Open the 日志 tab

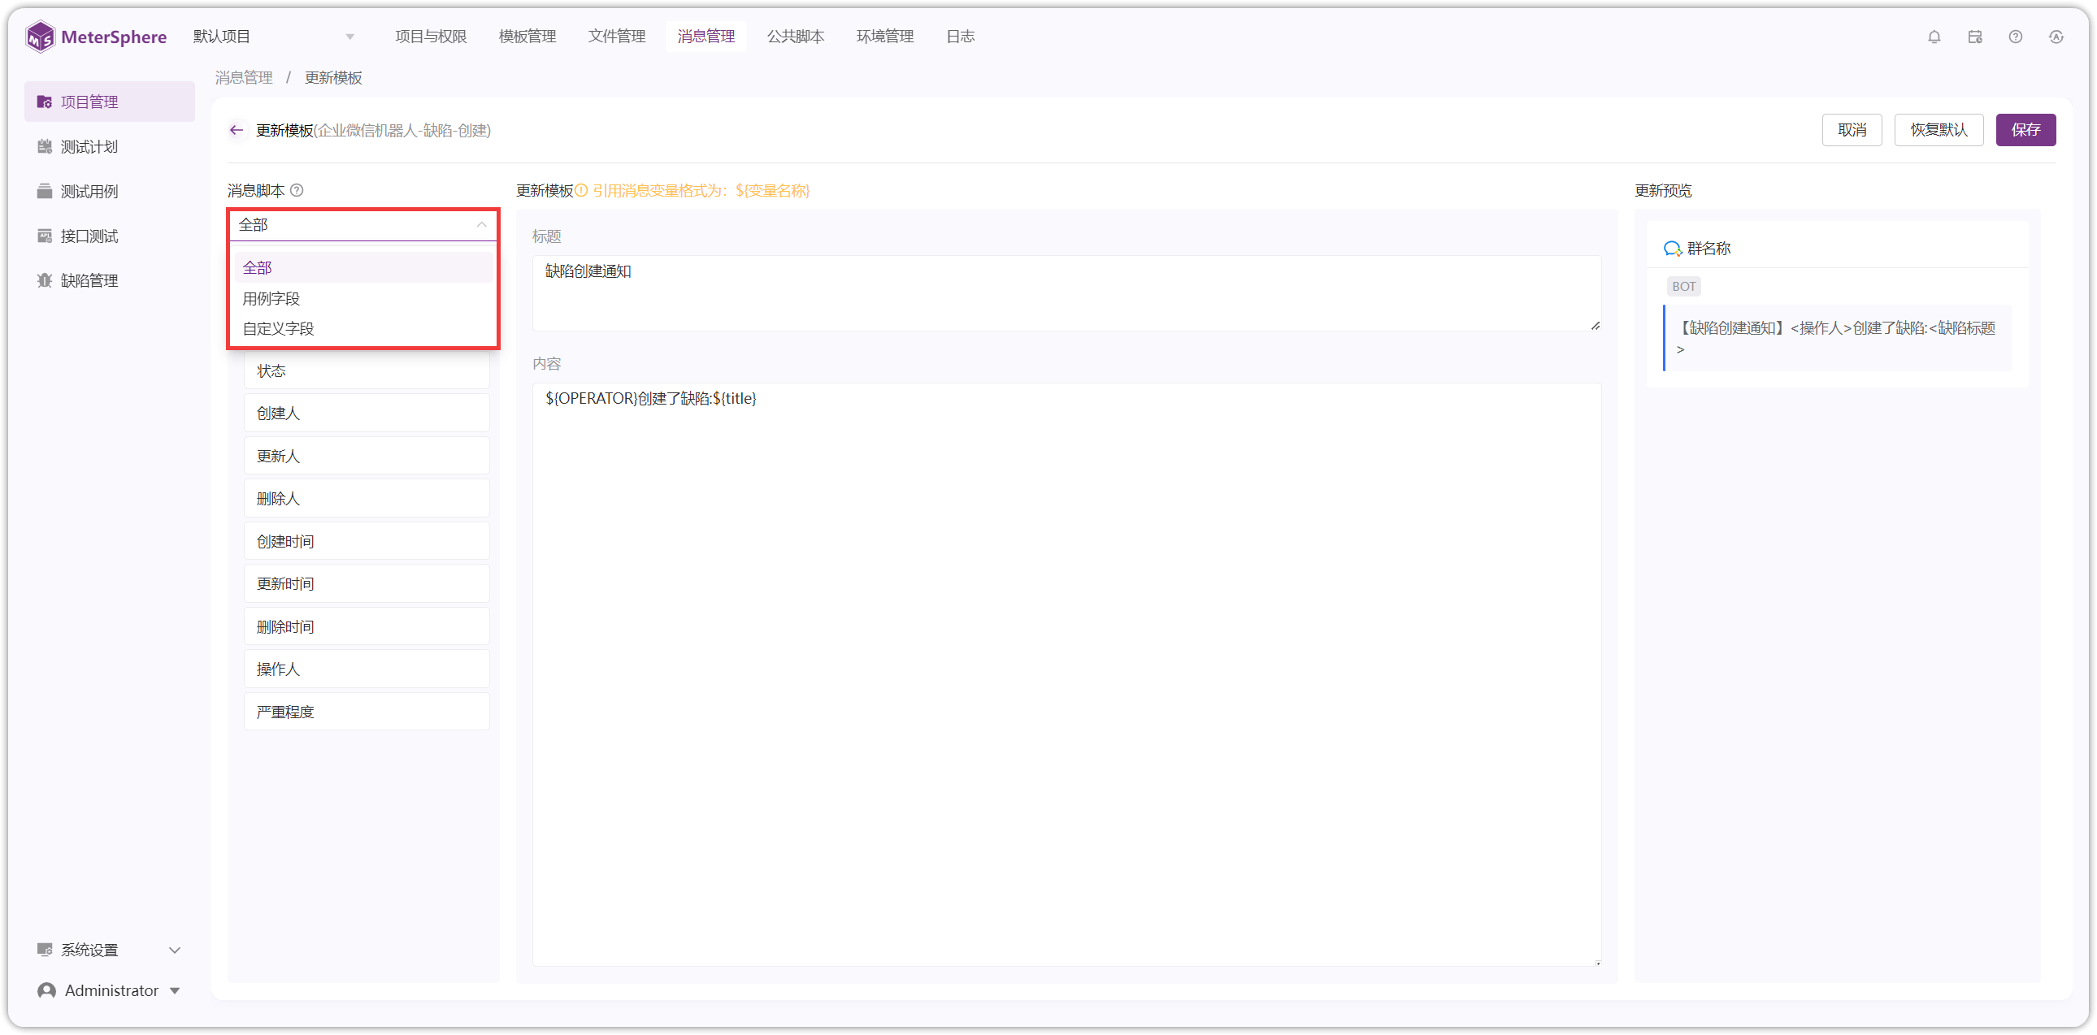point(961,37)
